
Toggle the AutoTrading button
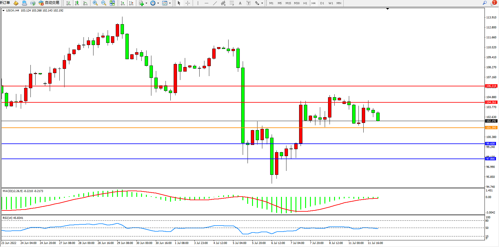point(49,3)
